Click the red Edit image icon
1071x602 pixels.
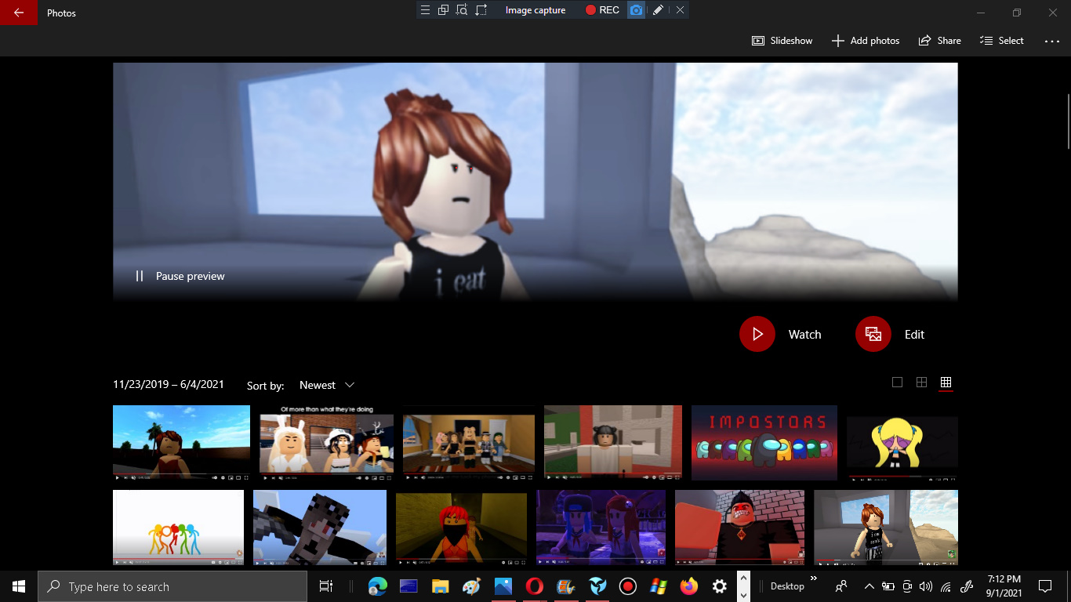point(873,334)
